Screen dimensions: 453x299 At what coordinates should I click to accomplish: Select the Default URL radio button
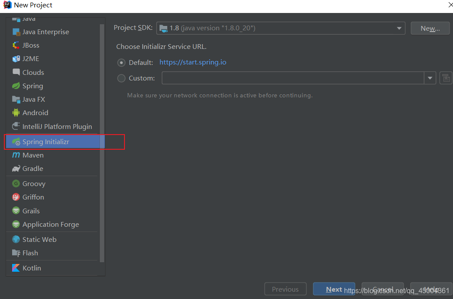pyautogui.click(x=121, y=62)
